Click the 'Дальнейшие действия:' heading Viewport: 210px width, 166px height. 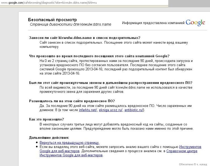[x=49, y=138]
